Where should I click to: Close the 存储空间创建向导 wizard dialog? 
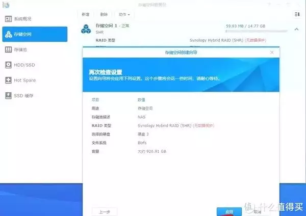tap(272, 52)
